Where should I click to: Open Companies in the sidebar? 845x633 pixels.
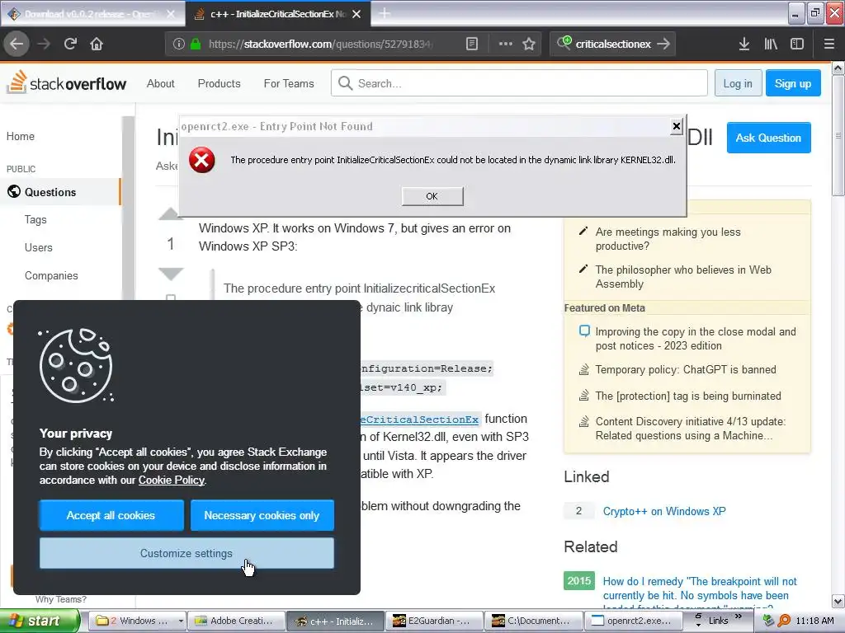[x=51, y=275]
